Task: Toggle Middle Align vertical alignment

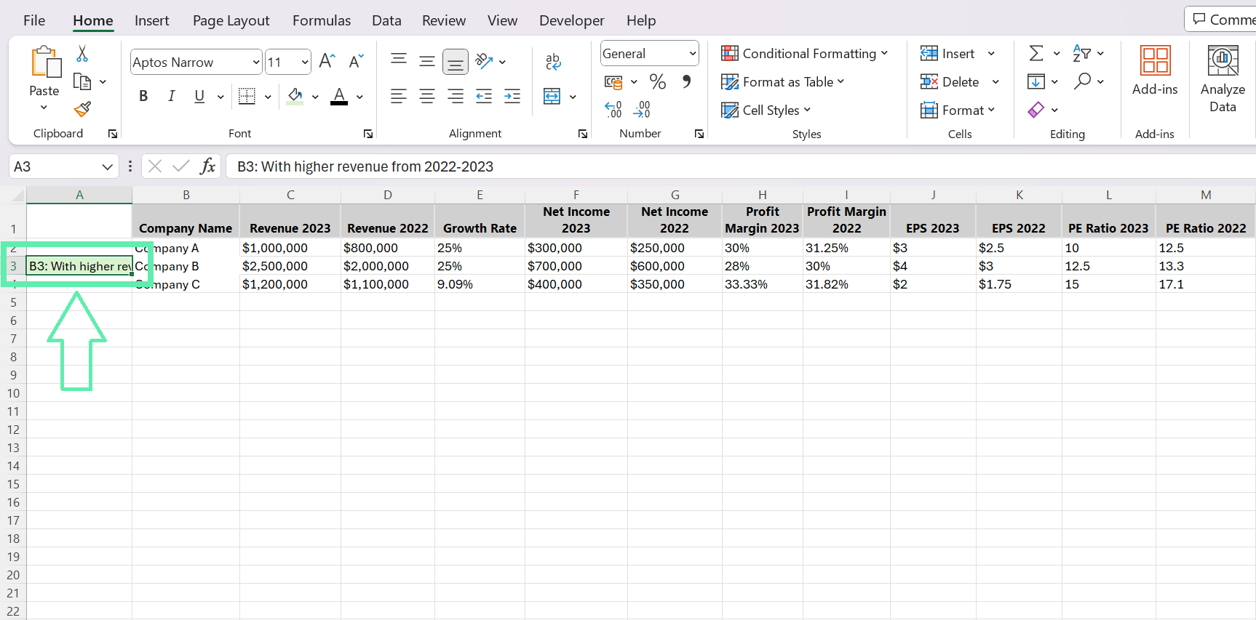Action: tap(427, 61)
